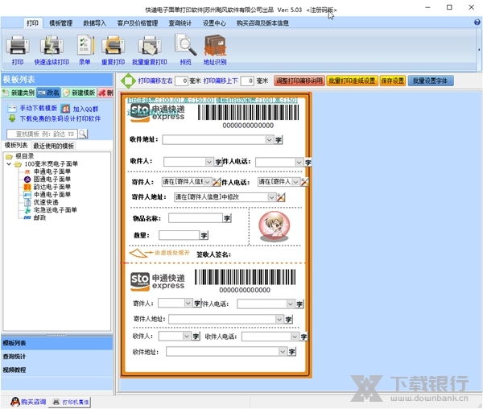Open the 客户及价格管理 ribbon tab

[138, 23]
